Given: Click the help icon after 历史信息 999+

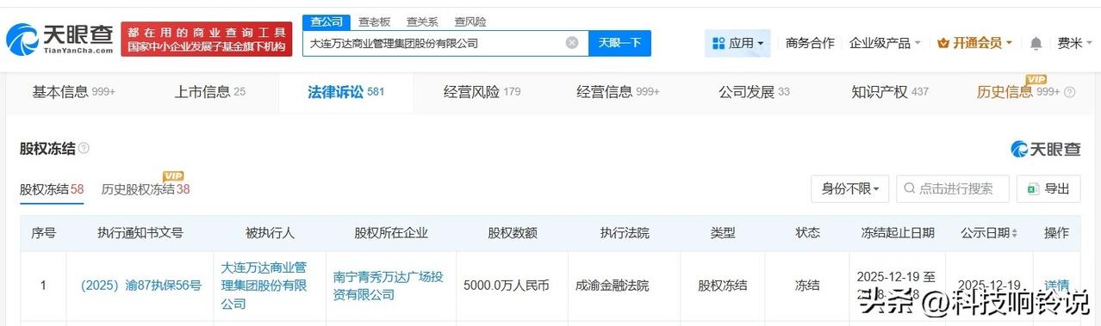Looking at the screenshot, I should point(1070,92).
